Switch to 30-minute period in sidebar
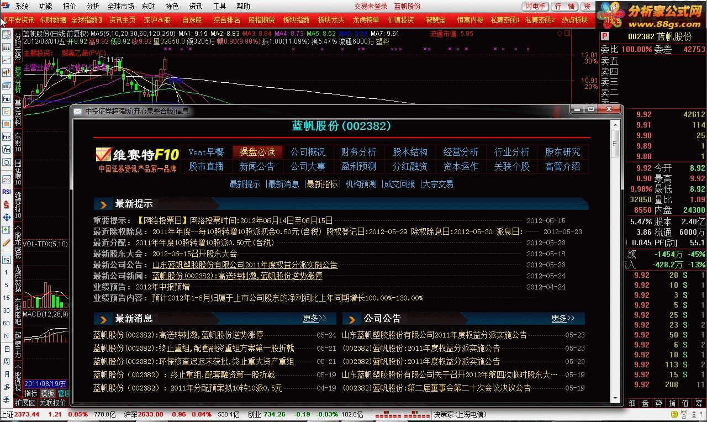This screenshot has width=707, height=422. (7, 310)
